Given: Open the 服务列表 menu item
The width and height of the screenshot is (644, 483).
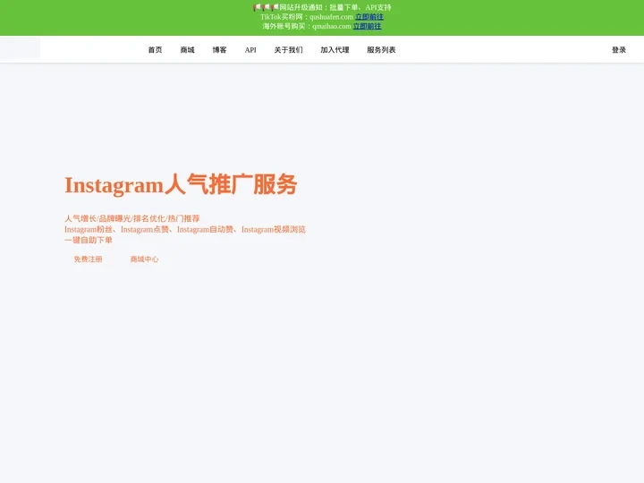Looking at the screenshot, I should coord(381,50).
